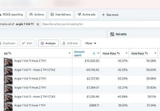160x111 pixels.
Task: Click the pencil icon on Edit
Action: pos(24,43)
